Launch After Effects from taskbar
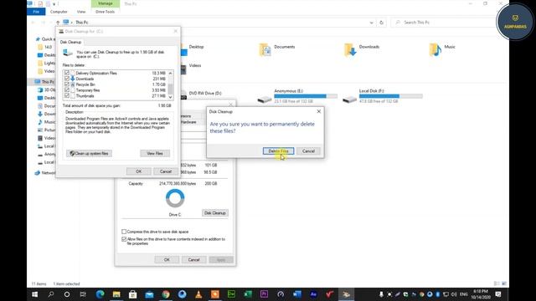The height and width of the screenshot is (301, 536). (313, 294)
